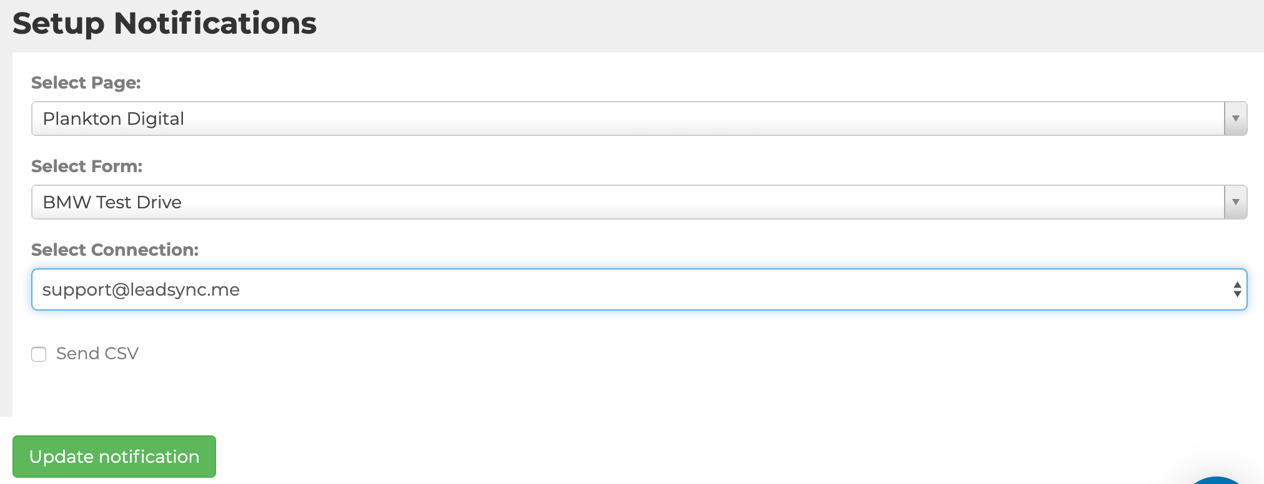
Task: Open the blue chat widget bubble
Action: click(x=1217, y=480)
